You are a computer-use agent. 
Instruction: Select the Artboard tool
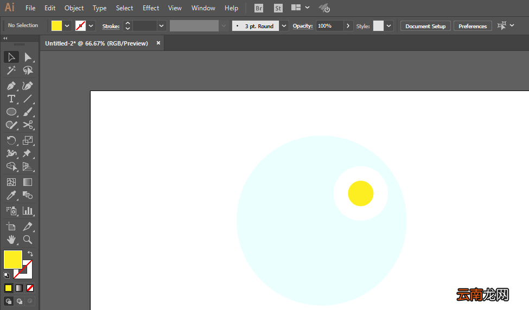pyautogui.click(x=11, y=227)
